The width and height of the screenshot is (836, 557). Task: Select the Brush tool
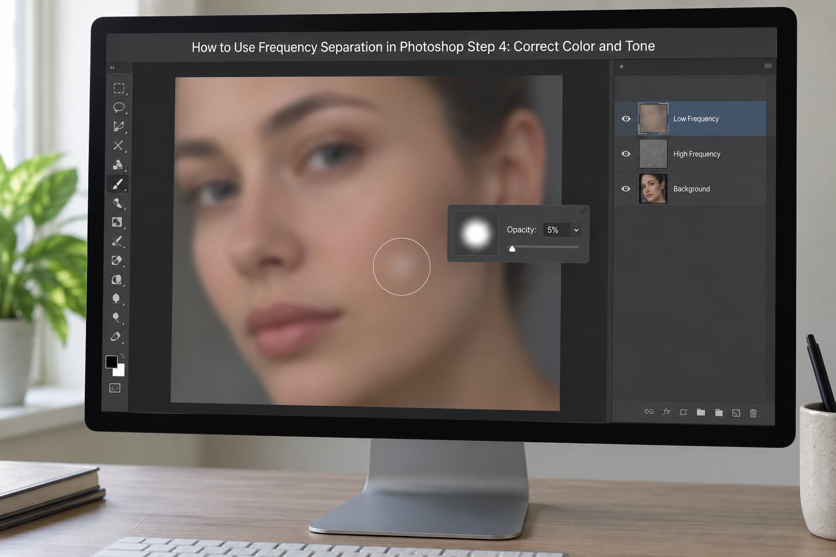point(118,184)
